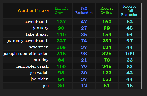The height and width of the screenshot is (96, 147).
Task: Select the phrase 'january seventeenth'
Action: [28, 41]
